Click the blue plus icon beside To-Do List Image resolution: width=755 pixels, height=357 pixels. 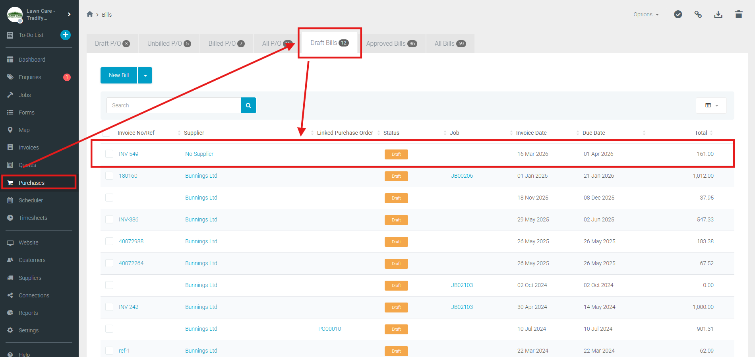click(66, 35)
